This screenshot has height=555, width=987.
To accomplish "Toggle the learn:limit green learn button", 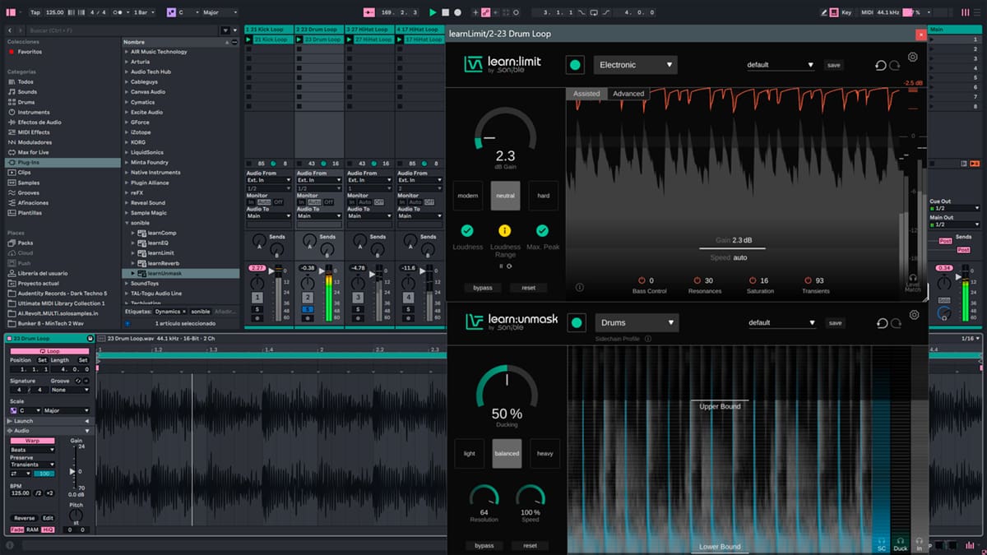I will pyautogui.click(x=575, y=65).
